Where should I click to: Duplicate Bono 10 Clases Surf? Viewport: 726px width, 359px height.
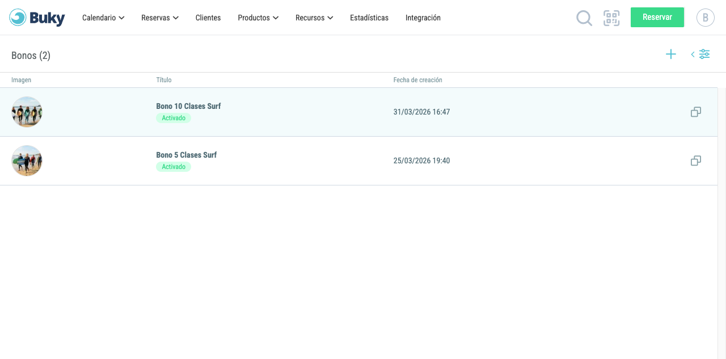(x=696, y=112)
